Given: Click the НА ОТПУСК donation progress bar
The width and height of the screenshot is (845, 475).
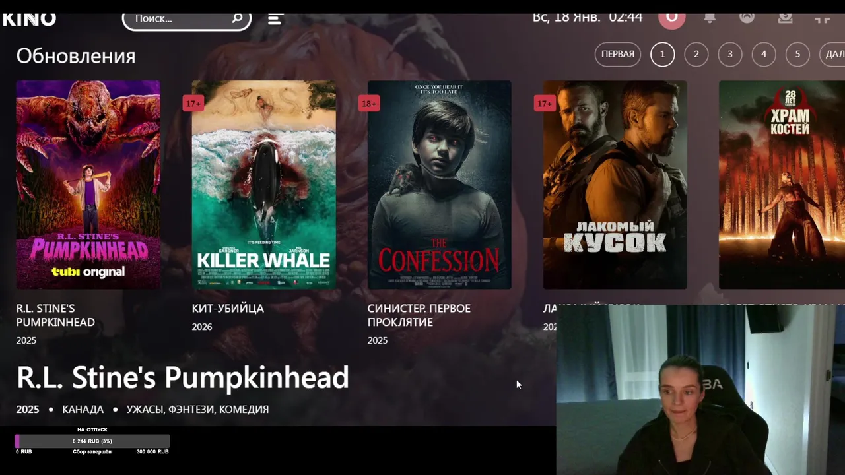Looking at the screenshot, I should pyautogui.click(x=92, y=441).
